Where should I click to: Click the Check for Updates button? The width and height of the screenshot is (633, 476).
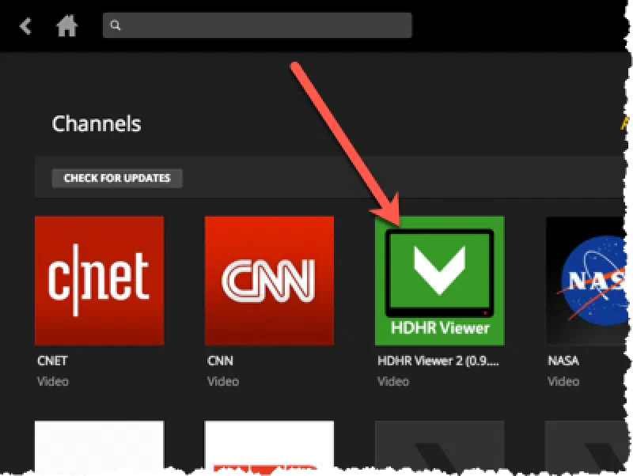coord(117,178)
